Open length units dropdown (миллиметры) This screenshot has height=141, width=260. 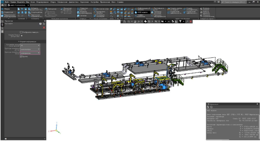coord(30,49)
